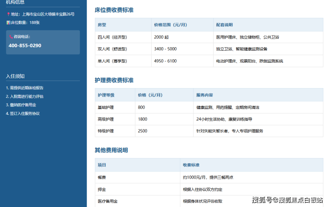Click the 床位数量: 188张 text

click(x=25, y=23)
